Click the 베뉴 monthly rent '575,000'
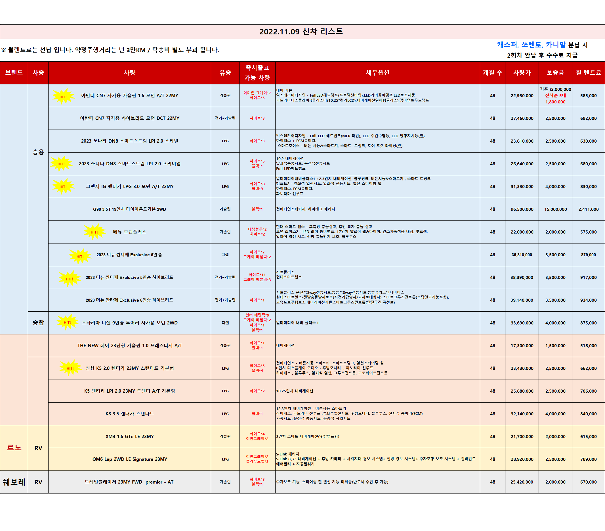Screen dimensions: 605x531 (589, 232)
